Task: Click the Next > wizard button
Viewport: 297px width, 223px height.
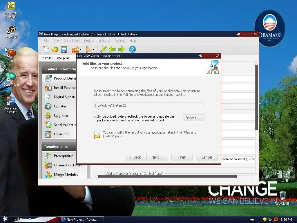Action: pos(157,157)
